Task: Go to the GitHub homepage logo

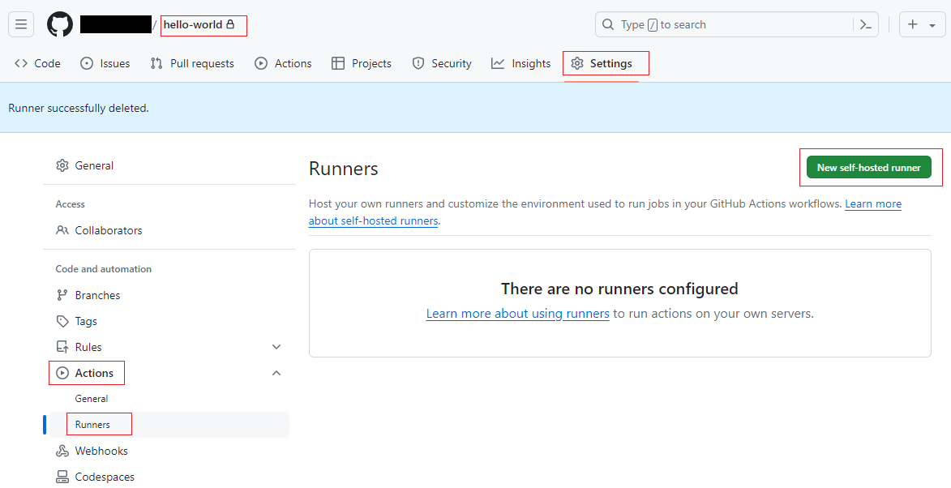Action: (60, 25)
